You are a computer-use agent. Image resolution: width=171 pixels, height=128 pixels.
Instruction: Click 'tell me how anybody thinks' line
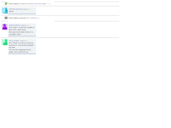tap(20, 50)
